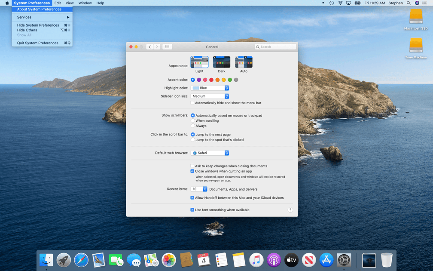Screen dimensions: 433x271
Task: Open Siri icon in menu bar
Action: tap(417, 3)
